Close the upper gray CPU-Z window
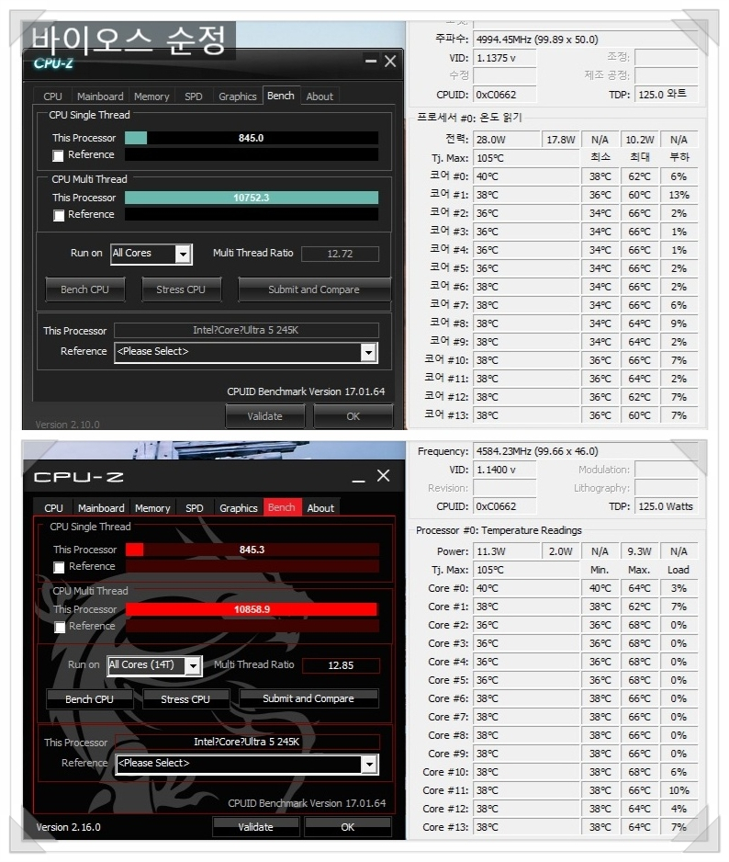 [390, 62]
